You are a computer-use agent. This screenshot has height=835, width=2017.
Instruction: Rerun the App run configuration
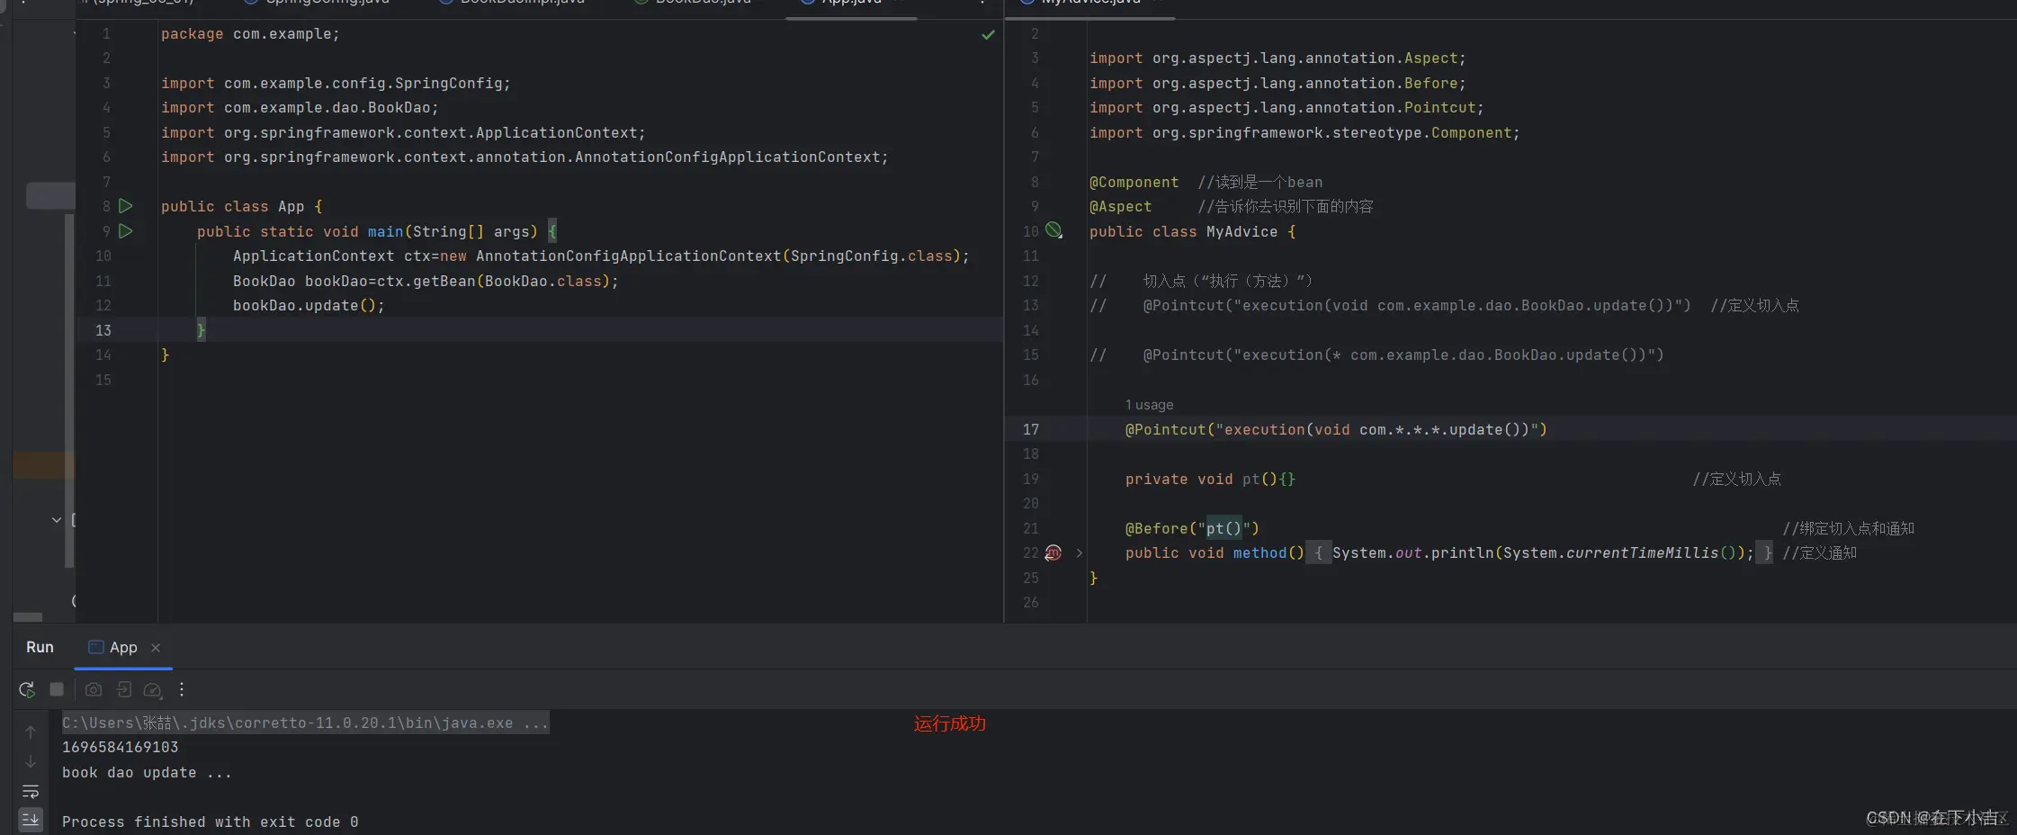(x=27, y=690)
